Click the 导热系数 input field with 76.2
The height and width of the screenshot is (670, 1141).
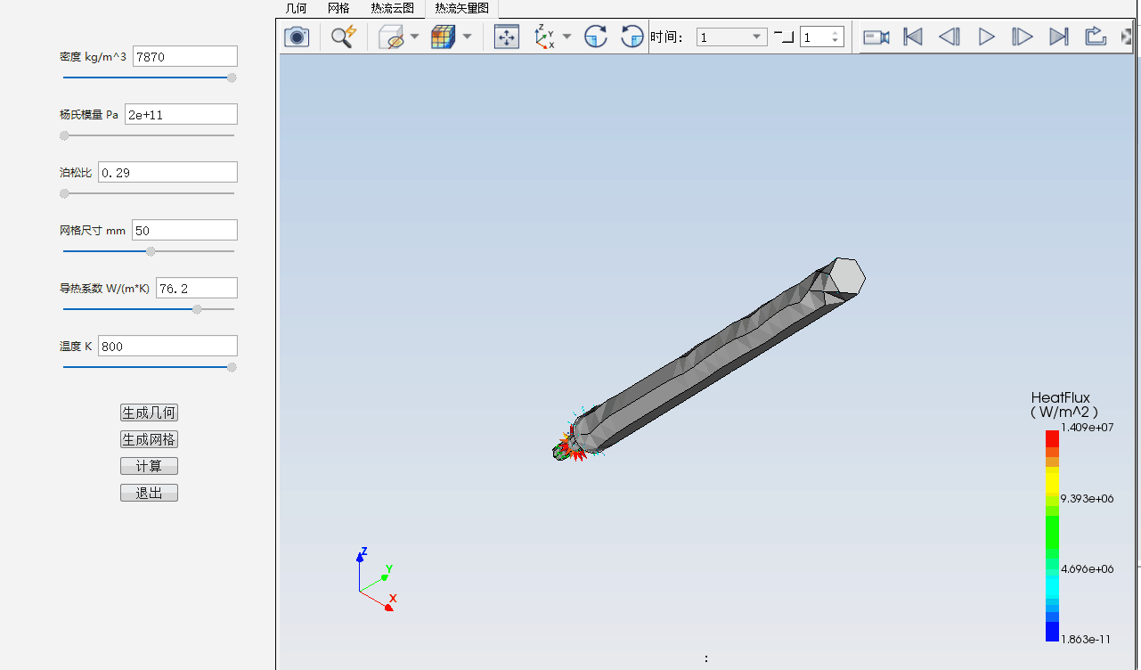197,288
